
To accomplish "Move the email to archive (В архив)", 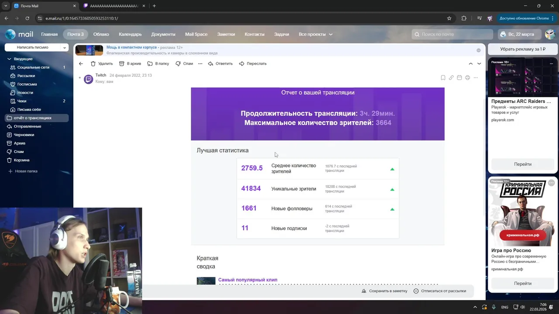I will [x=130, y=64].
